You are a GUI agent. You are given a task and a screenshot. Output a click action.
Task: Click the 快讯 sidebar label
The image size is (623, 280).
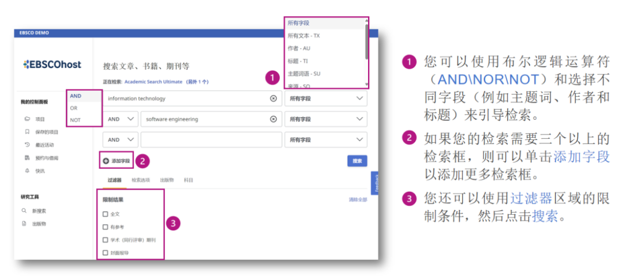tap(40, 171)
